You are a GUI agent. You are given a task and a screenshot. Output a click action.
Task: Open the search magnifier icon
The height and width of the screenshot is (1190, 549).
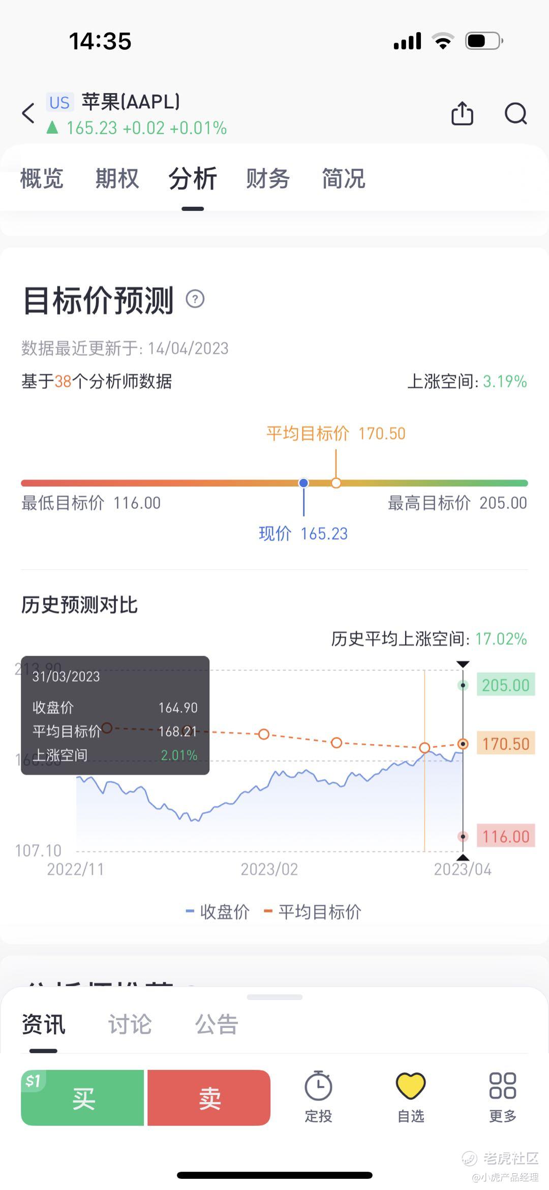pos(515,113)
